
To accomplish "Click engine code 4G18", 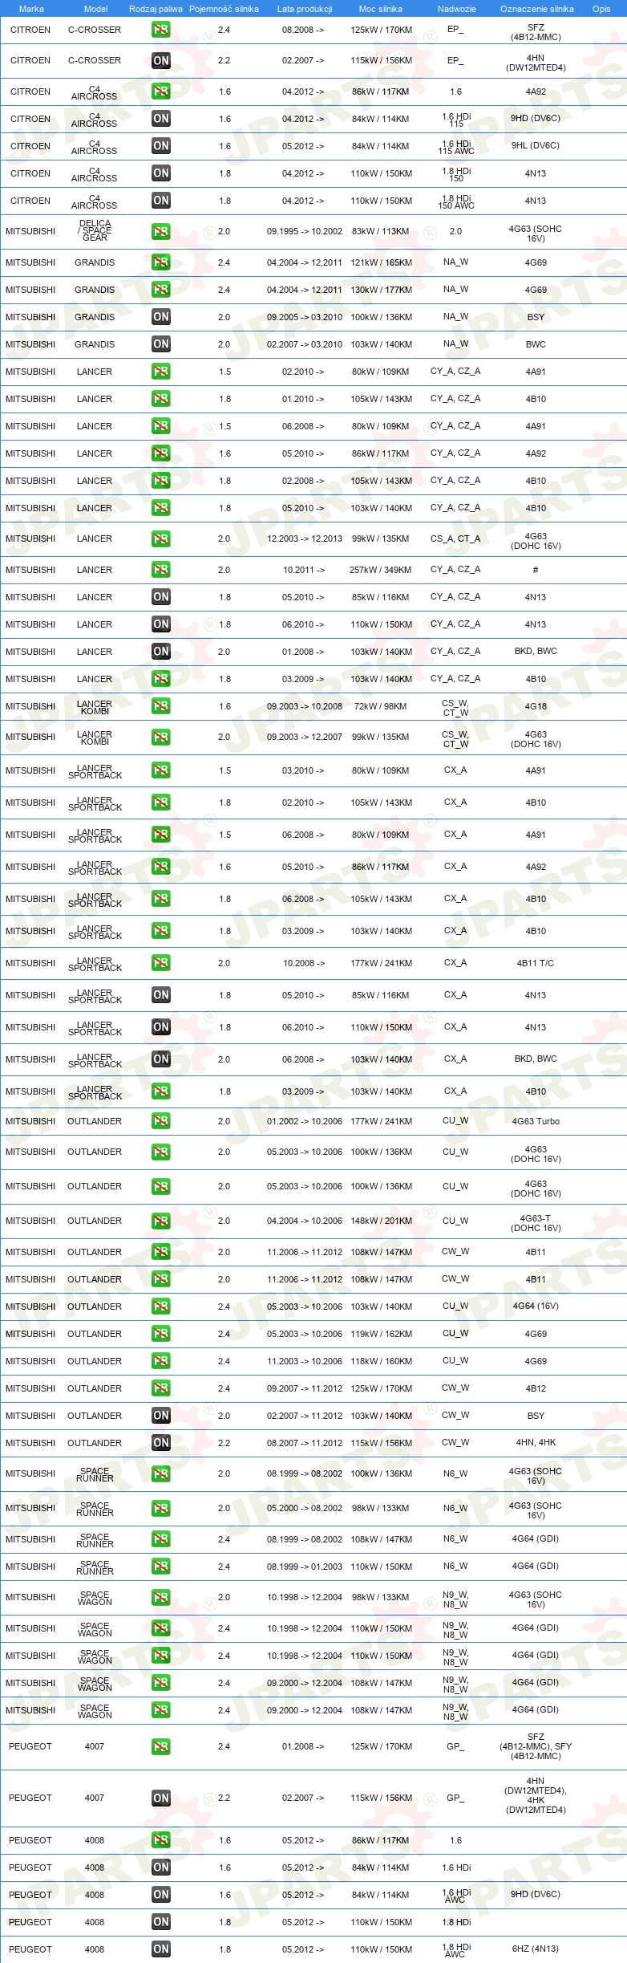I will tap(536, 706).
